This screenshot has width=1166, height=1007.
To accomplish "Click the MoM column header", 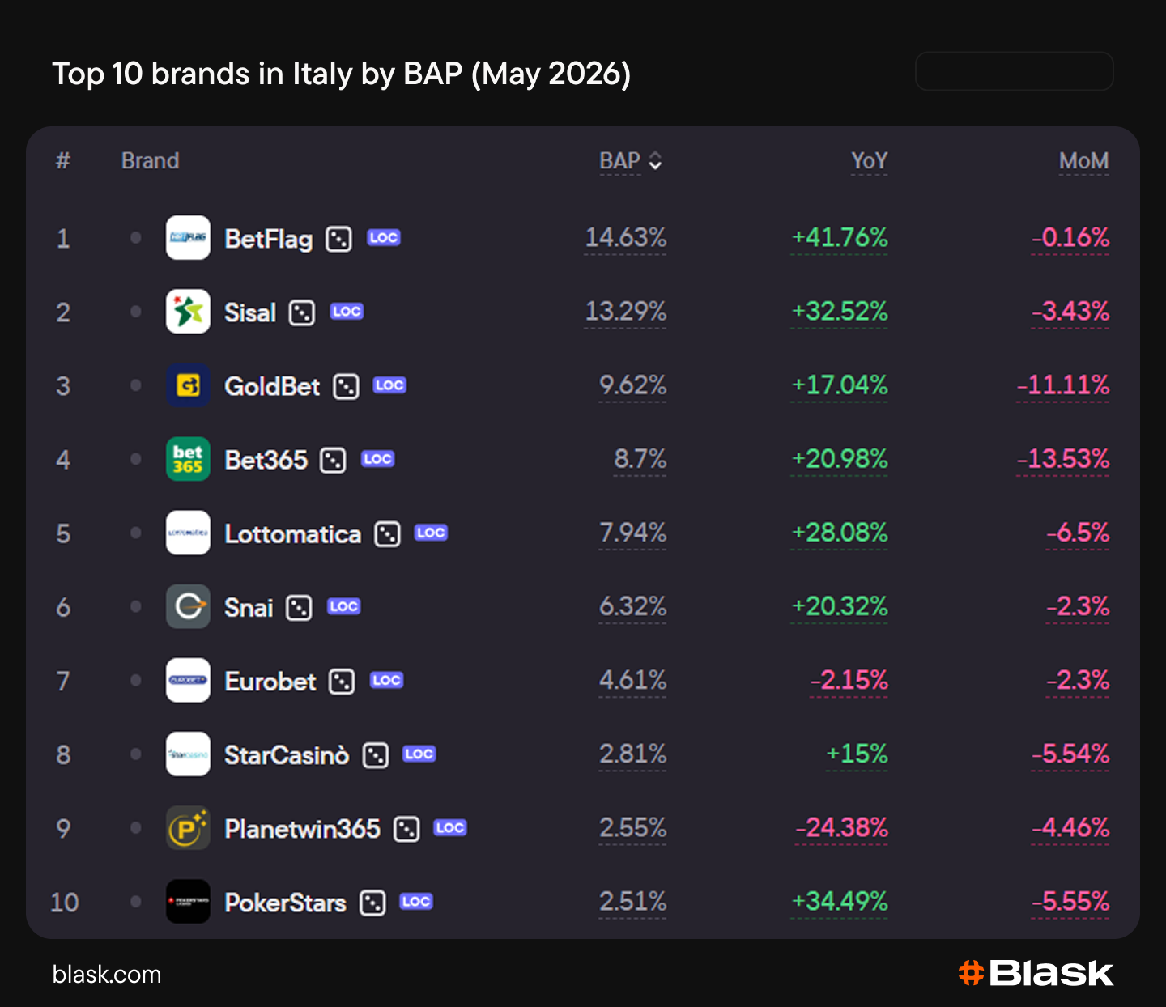I will pyautogui.click(x=1083, y=161).
